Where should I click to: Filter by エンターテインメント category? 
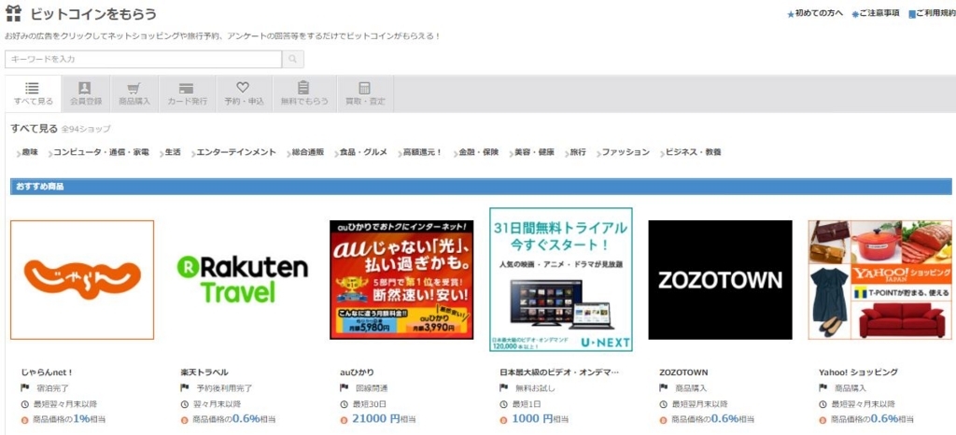coord(236,152)
